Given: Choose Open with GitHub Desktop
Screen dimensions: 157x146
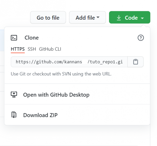Looking at the screenshot, I should click(56, 95).
